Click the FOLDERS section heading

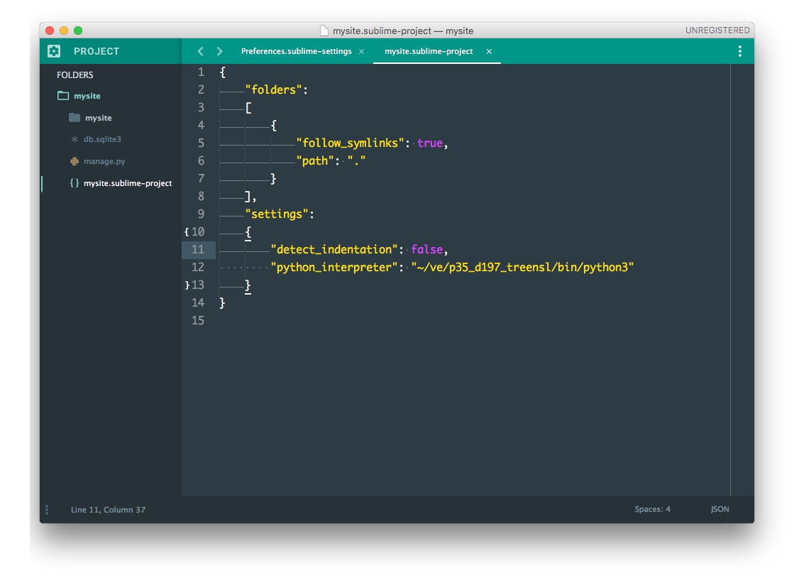point(75,75)
